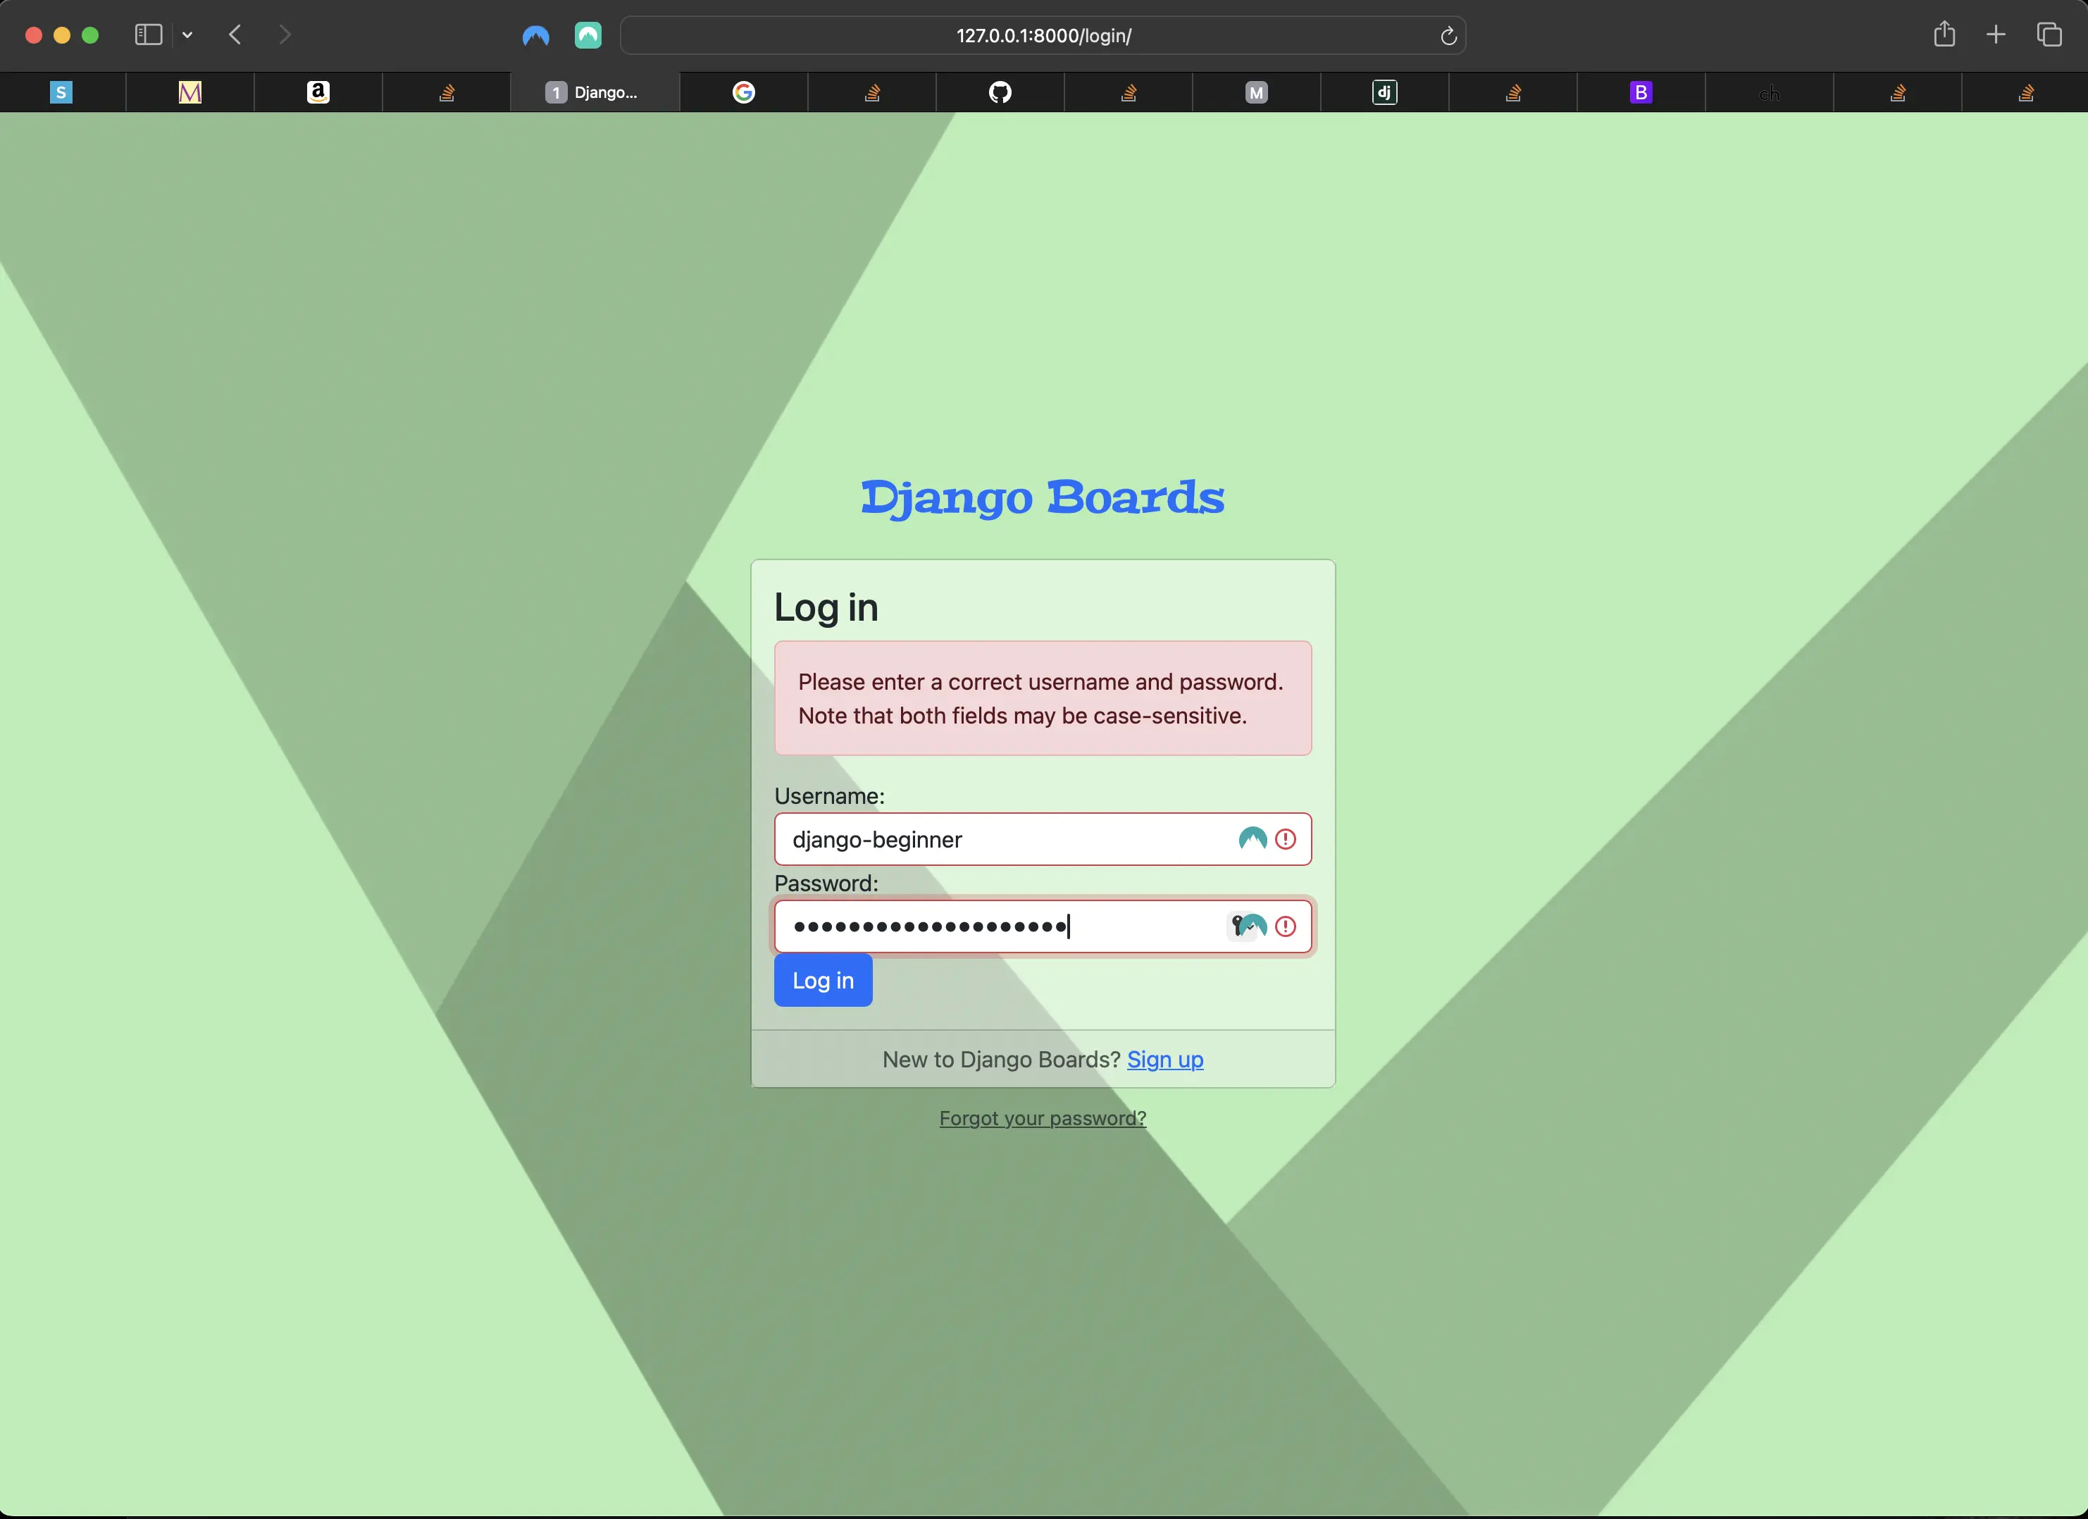Viewport: 2088px width, 1519px height.
Task: Switch to the dj Django docs tab
Action: click(x=1385, y=92)
